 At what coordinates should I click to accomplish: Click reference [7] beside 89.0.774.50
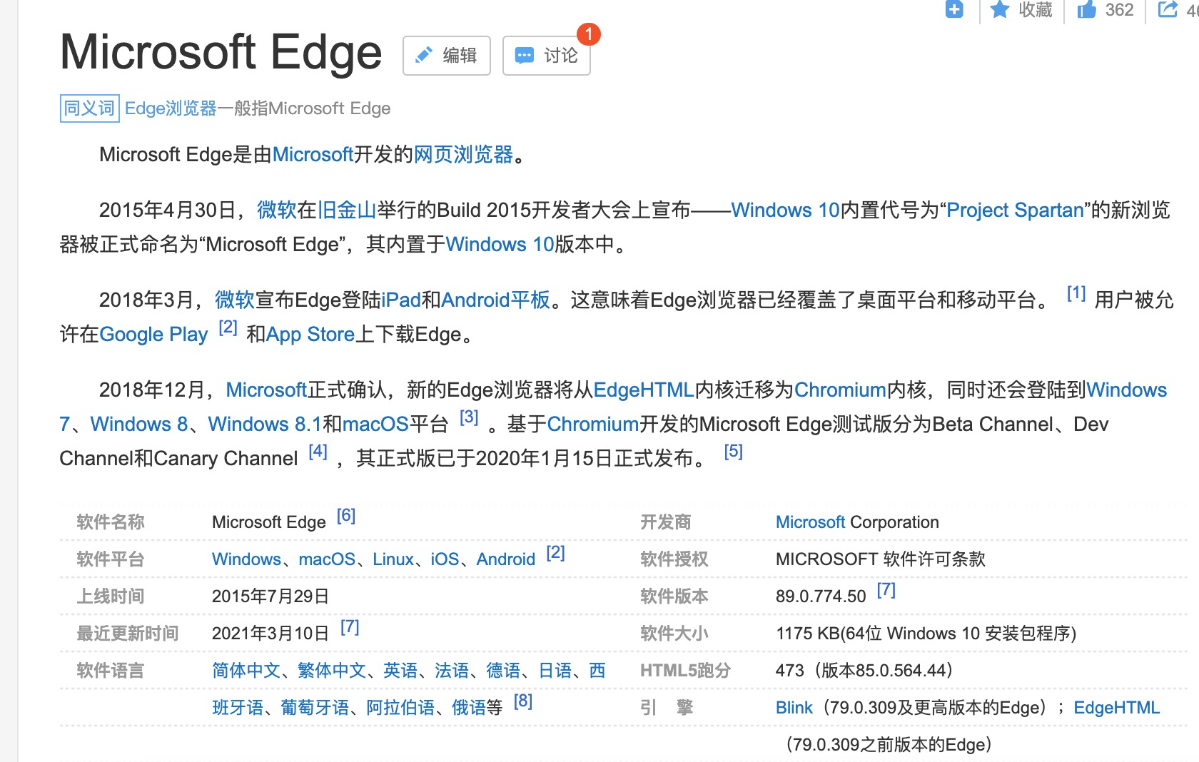click(x=886, y=590)
